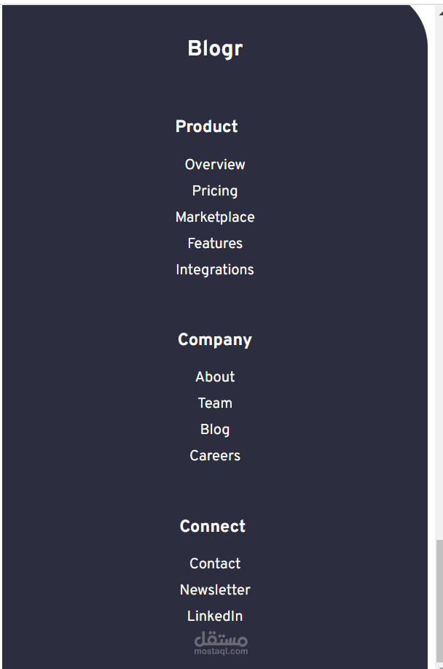The height and width of the screenshot is (669, 443).
Task: Click the Company section heading
Action: click(x=215, y=339)
